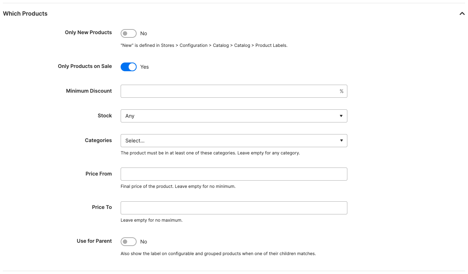The image size is (468, 274).
Task: Click the configurable and grouped products note
Action: (218, 254)
